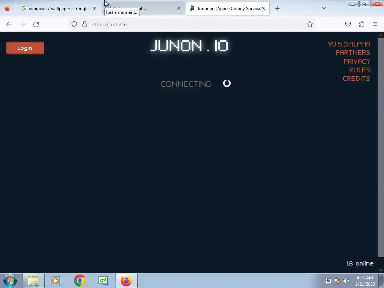Screen dimensions: 384x288
Task: Click the Firefox taskbar button
Action: coord(126,280)
